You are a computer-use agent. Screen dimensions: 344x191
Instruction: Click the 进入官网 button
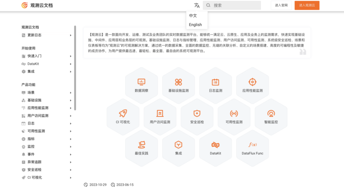click(281, 5)
